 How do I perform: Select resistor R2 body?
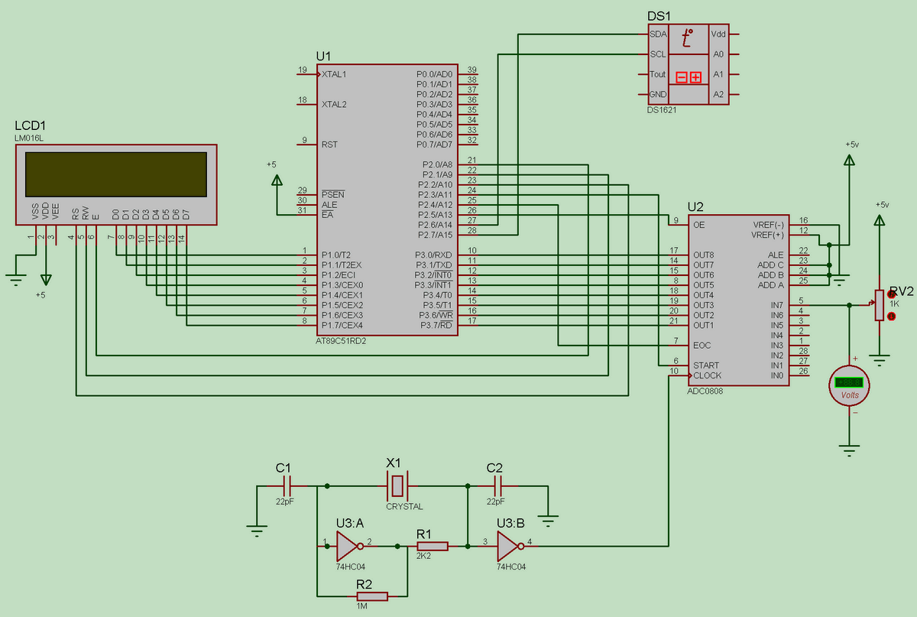(x=371, y=596)
